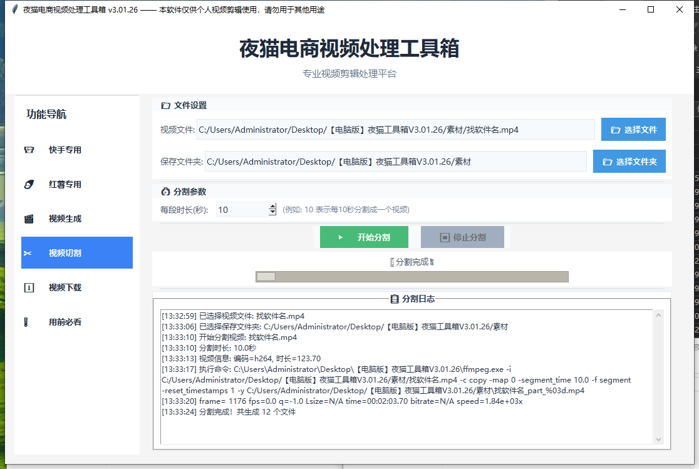Click the 视频下载 download icon
Screen dimensions: 699x469
[29, 287]
